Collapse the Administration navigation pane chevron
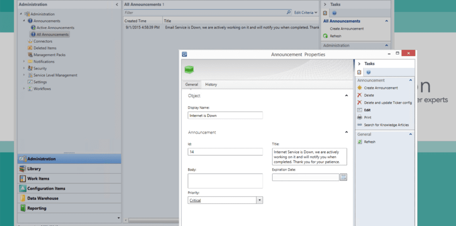 [x=117, y=4]
